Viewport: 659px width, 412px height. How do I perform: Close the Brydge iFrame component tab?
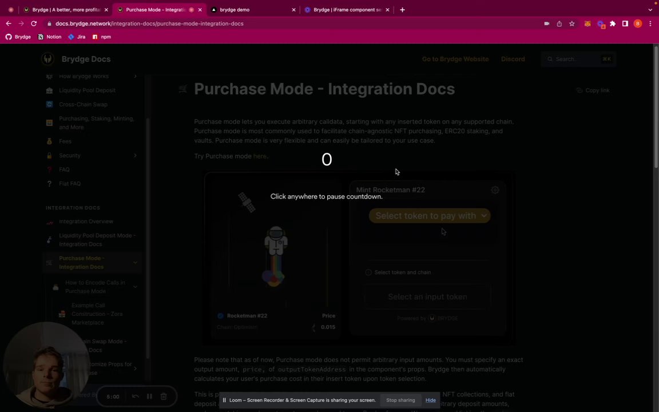pyautogui.click(x=387, y=10)
